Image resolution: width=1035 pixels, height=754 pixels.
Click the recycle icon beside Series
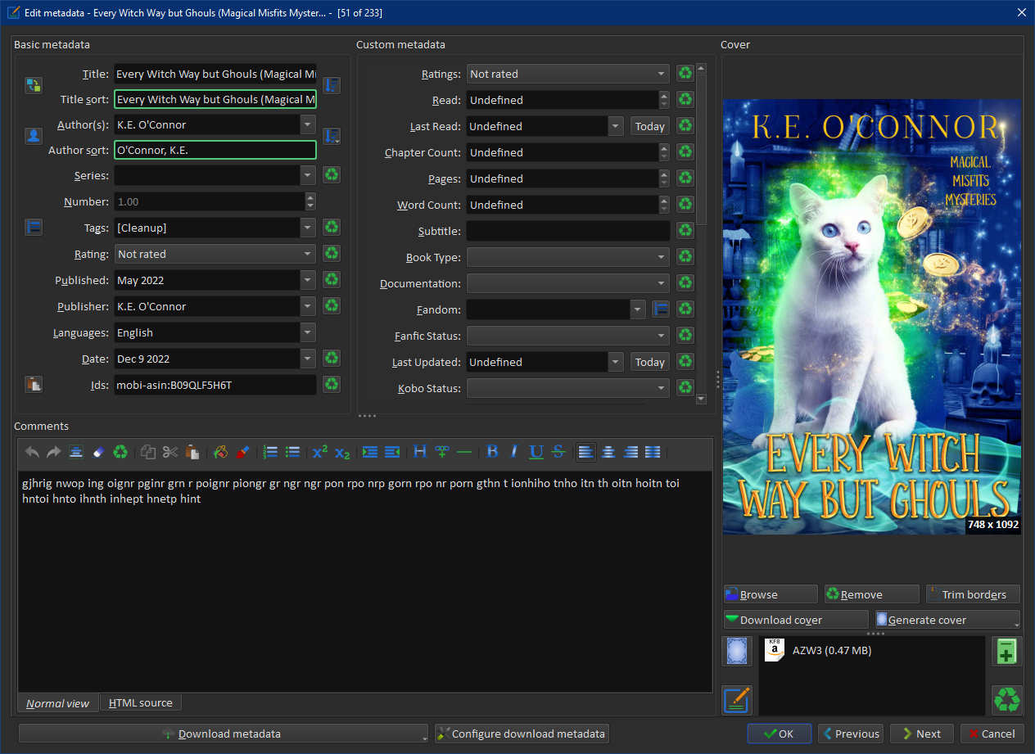331,175
